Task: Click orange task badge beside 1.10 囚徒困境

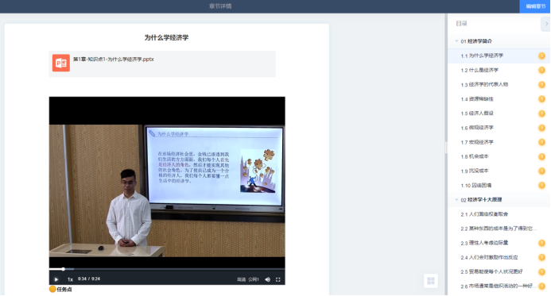Action: 542,185
